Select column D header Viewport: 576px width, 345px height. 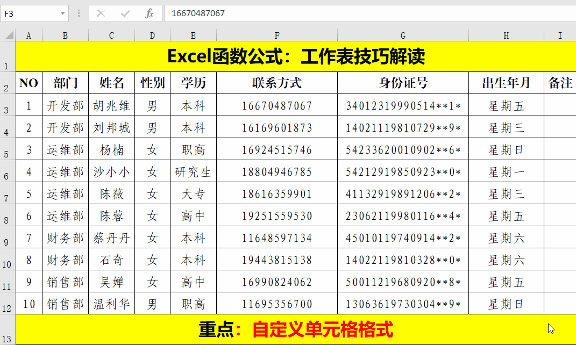click(x=152, y=35)
